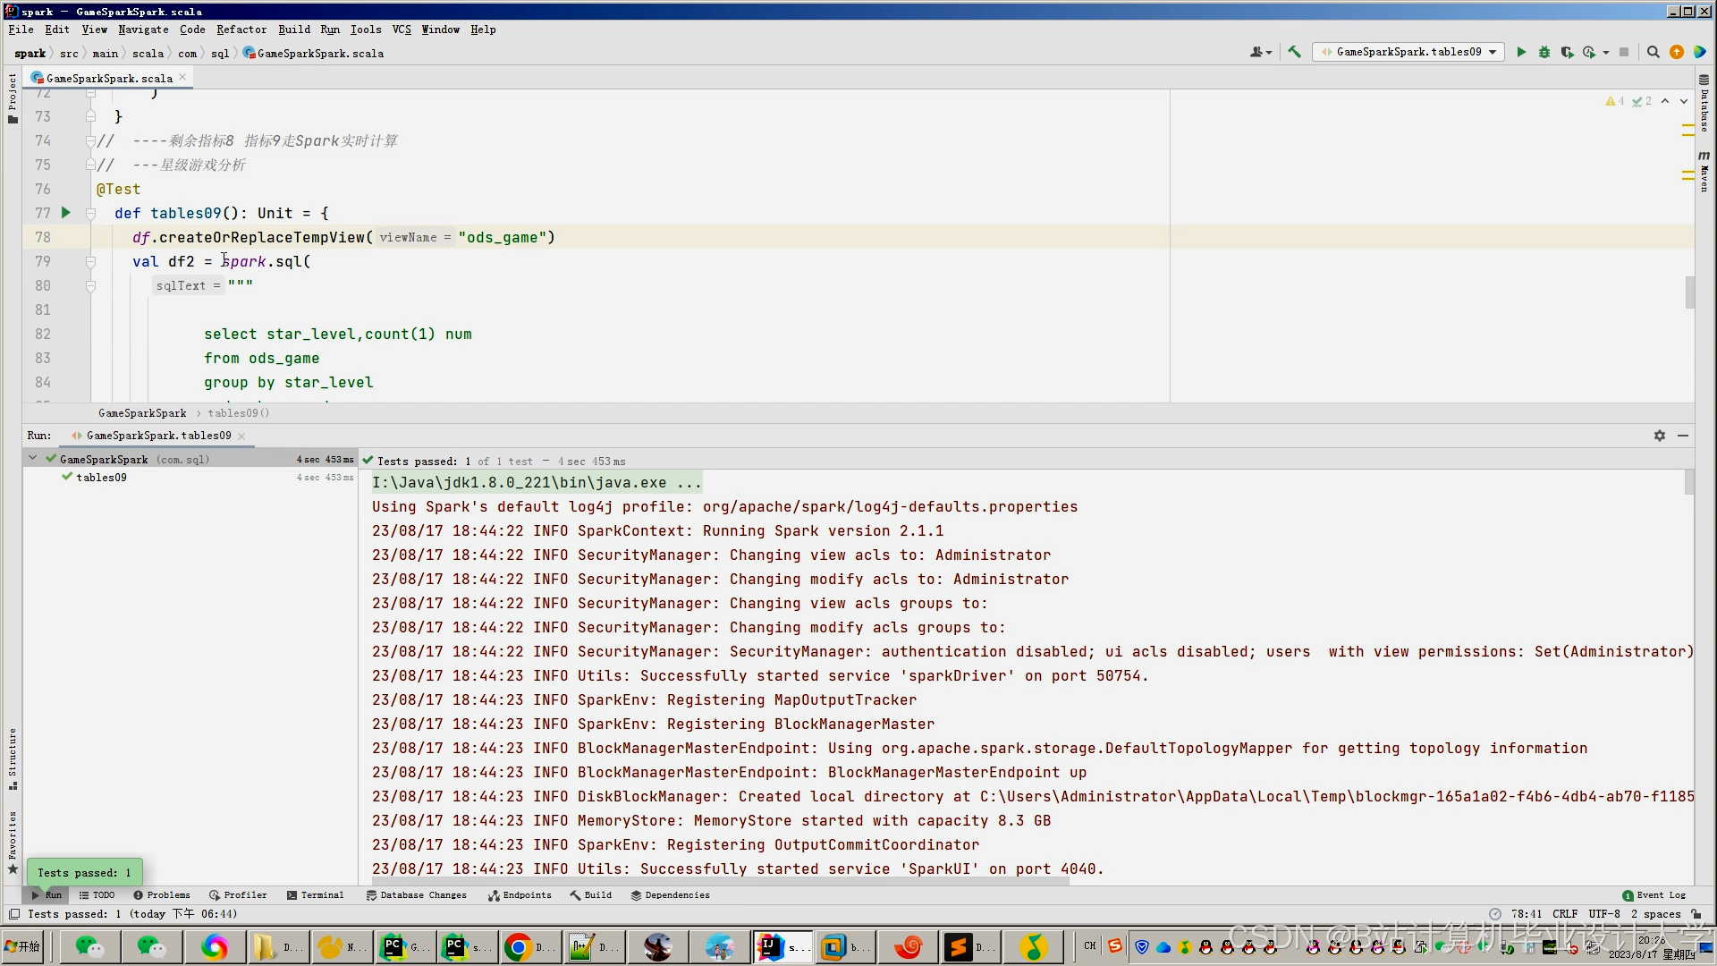Open the Refactor menu
The image size is (1717, 966).
pyautogui.click(x=241, y=30)
